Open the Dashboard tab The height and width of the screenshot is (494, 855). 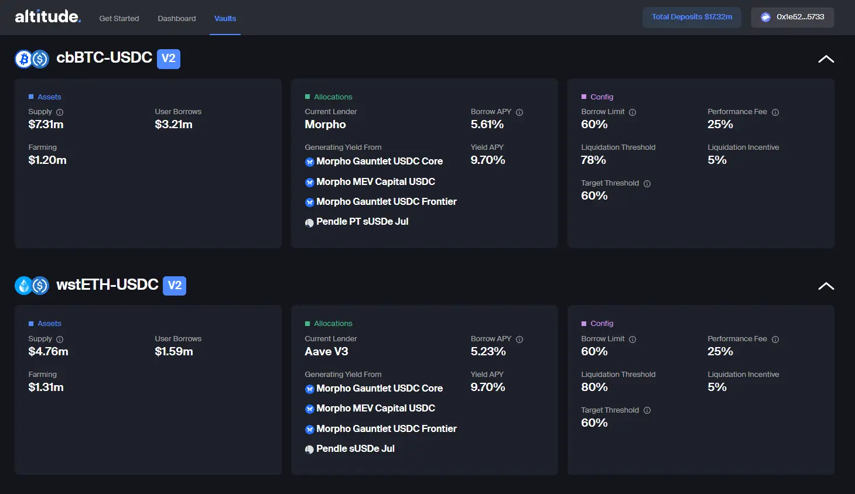[x=177, y=18]
